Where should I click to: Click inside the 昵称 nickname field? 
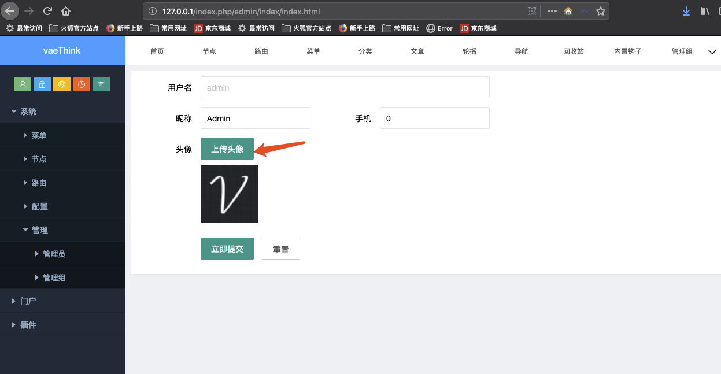click(255, 118)
